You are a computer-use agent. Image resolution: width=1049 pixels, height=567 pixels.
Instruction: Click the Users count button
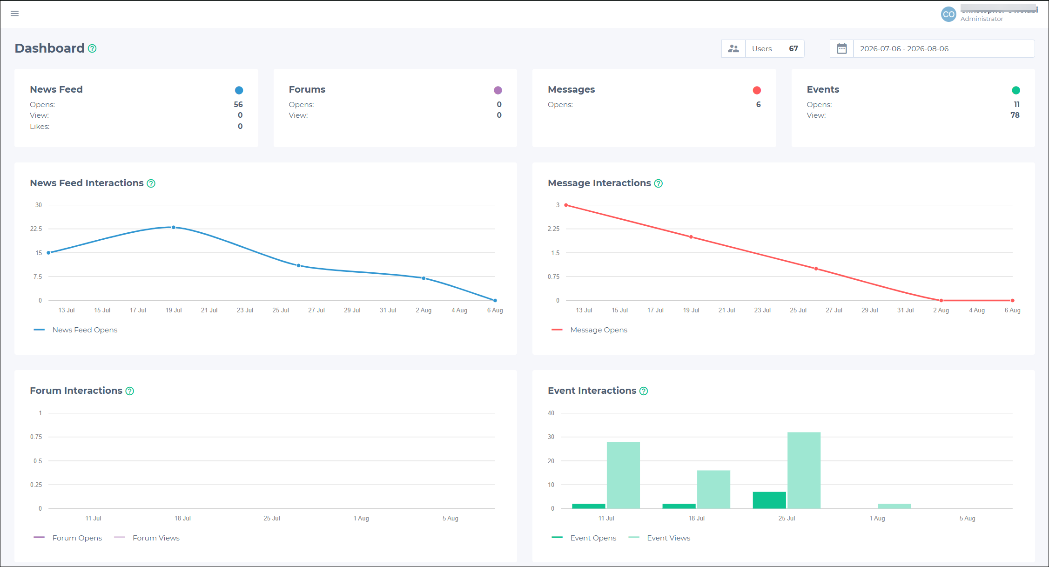point(775,48)
